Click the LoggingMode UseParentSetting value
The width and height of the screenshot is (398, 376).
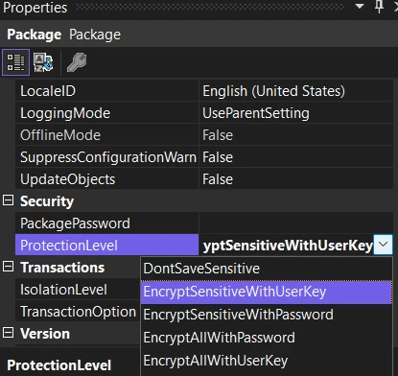[x=256, y=113]
